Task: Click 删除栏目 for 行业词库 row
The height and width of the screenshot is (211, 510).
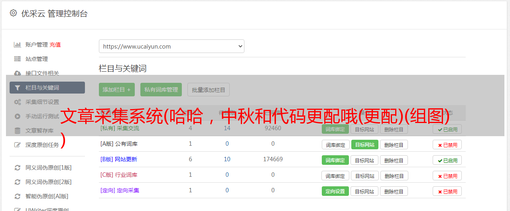Action: tap(394, 176)
